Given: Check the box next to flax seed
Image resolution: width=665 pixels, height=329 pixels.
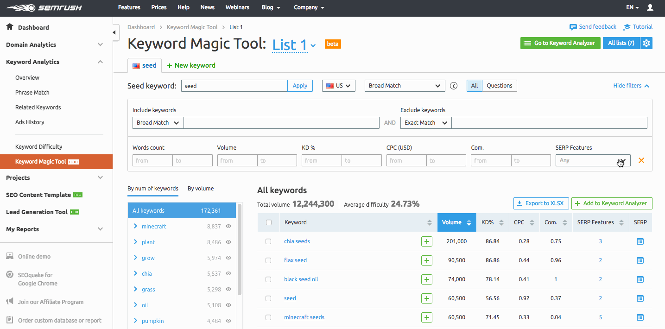Looking at the screenshot, I should click(x=268, y=260).
